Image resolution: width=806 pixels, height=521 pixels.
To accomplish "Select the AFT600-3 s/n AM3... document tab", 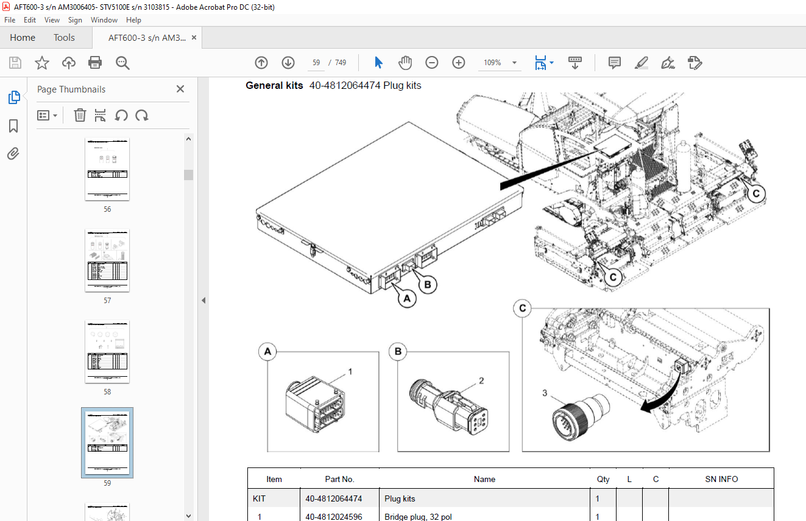I will 147,38.
